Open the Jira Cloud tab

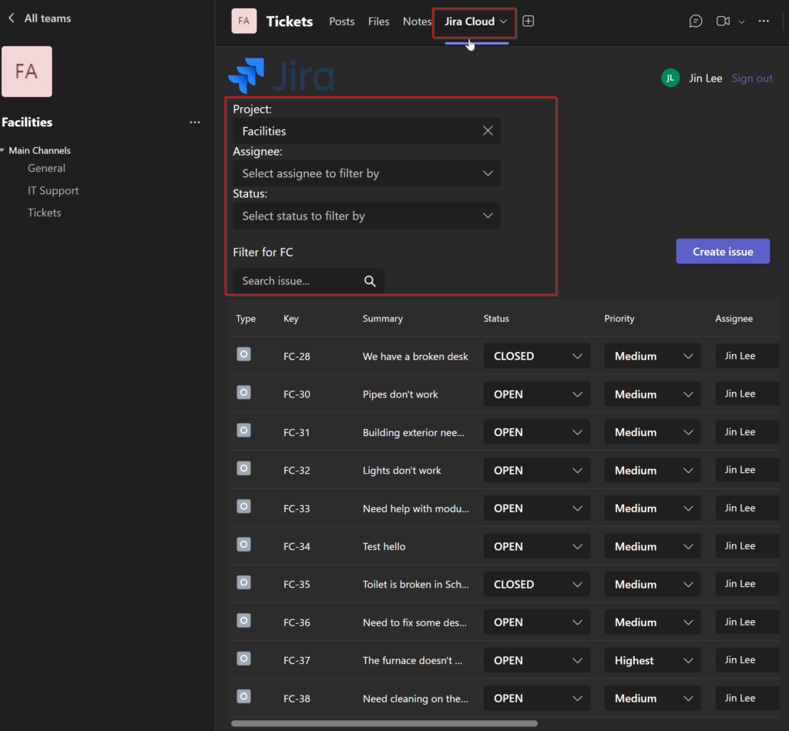click(475, 22)
